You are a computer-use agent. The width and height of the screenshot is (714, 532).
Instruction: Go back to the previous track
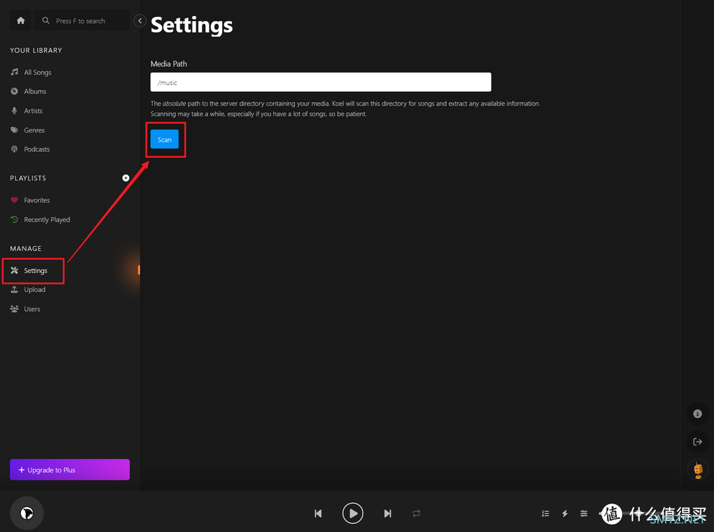pos(318,514)
